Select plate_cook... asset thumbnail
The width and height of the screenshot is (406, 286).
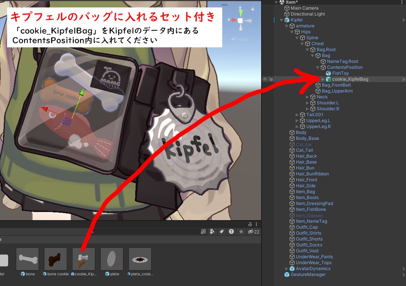tap(140, 259)
